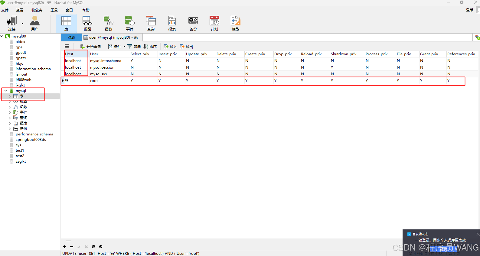The height and width of the screenshot is (256, 480).
Task: Open the 收藏夹 (Favorites) menu
Action: click(37, 10)
